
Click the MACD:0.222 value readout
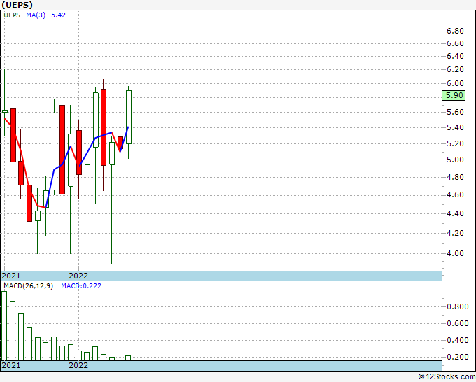pyautogui.click(x=81, y=286)
